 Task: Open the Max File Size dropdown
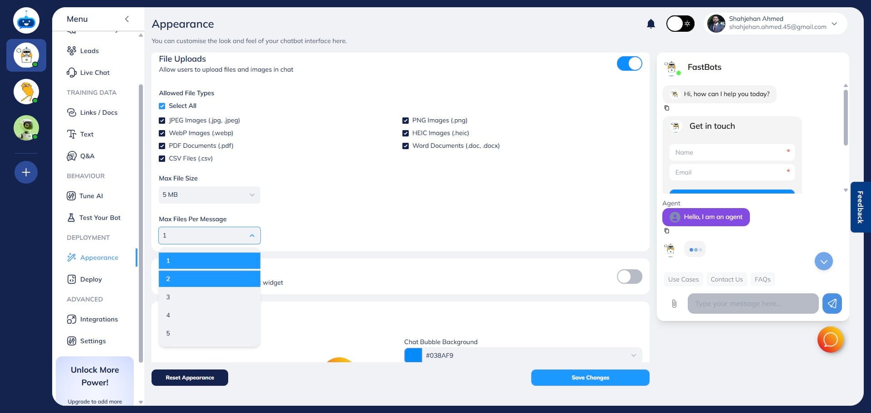209,194
